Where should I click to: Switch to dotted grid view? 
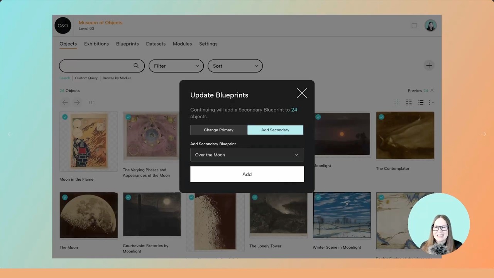(396, 102)
